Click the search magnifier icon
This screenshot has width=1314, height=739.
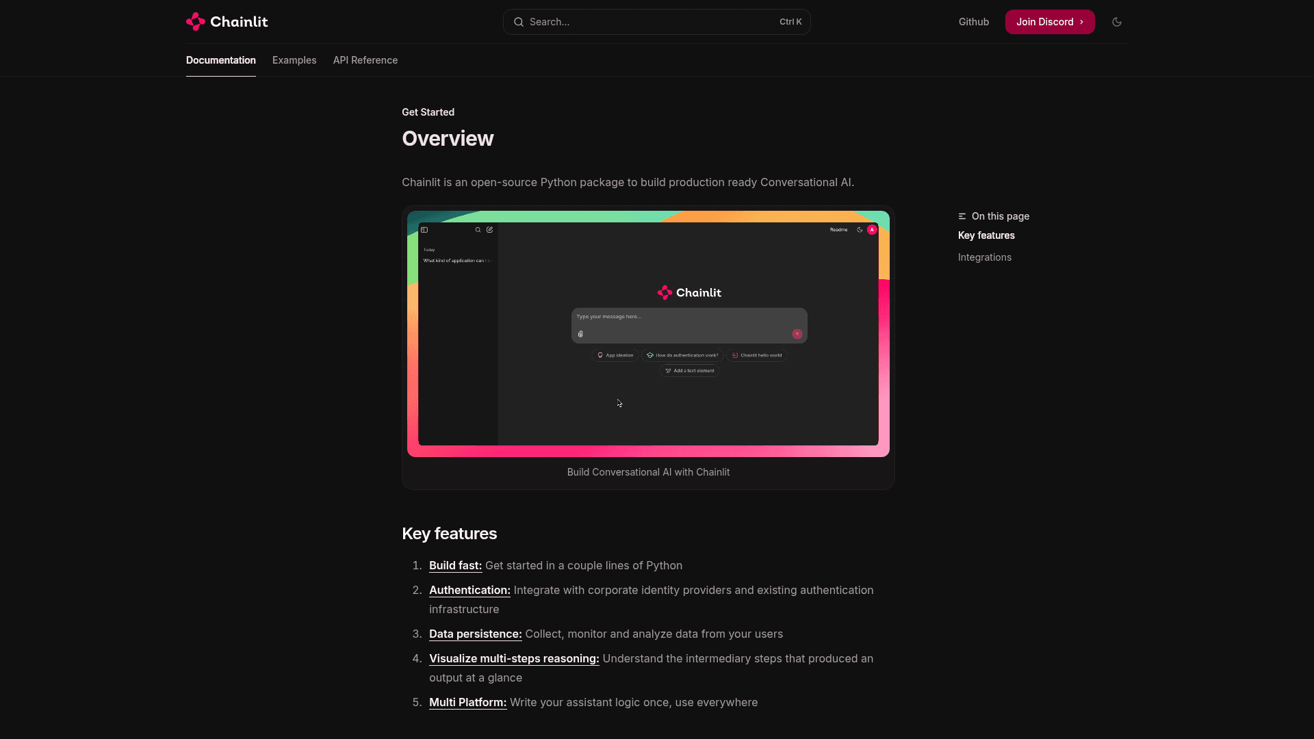(x=519, y=22)
